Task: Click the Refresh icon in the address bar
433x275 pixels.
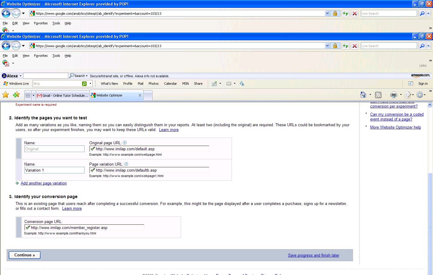Action: 345,46
